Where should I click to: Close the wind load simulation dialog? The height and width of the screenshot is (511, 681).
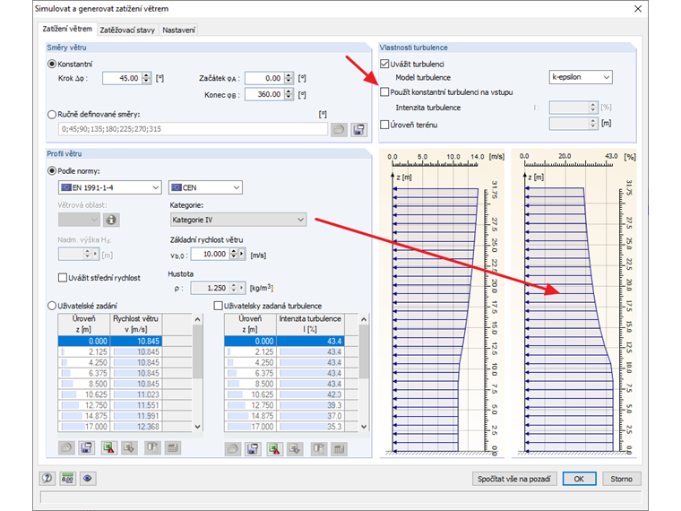tap(638, 9)
